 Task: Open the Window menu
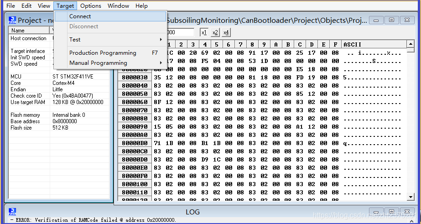tap(118, 5)
